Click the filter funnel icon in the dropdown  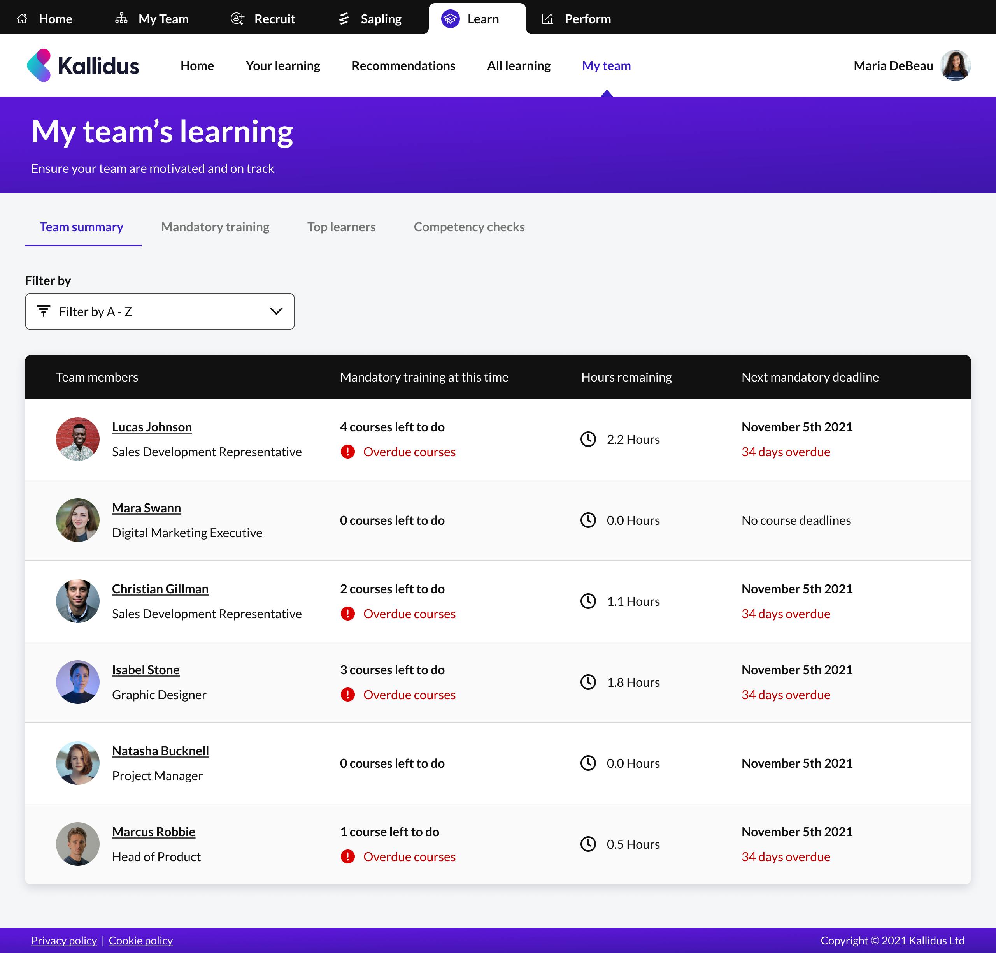44,311
